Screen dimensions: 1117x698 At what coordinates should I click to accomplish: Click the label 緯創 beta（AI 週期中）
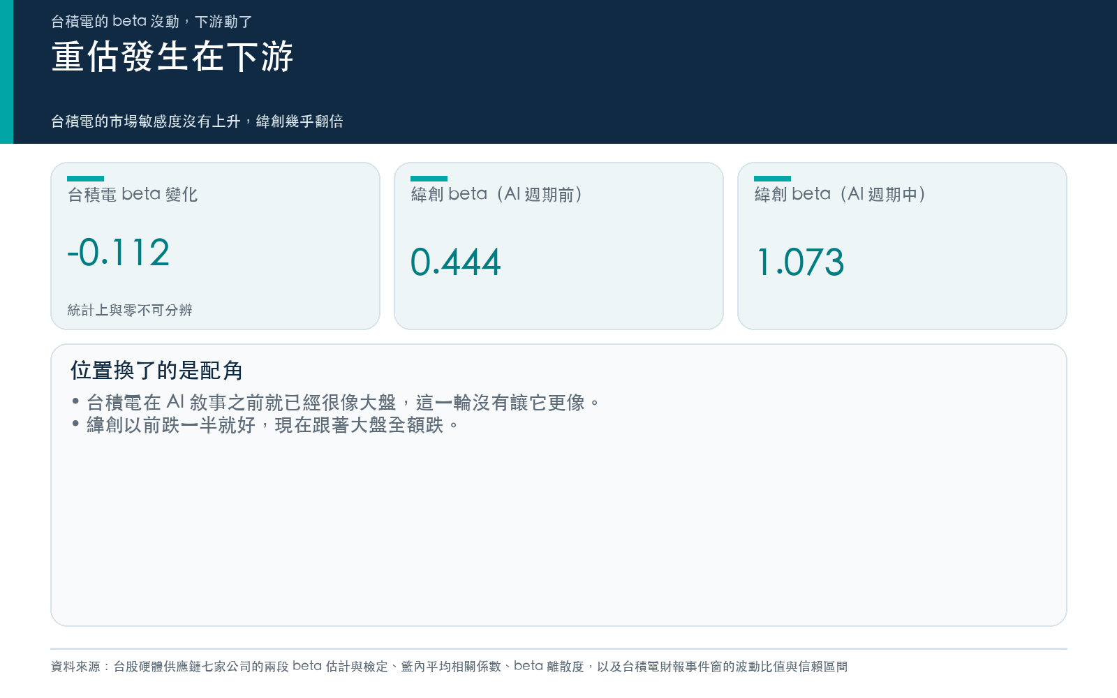(842, 194)
